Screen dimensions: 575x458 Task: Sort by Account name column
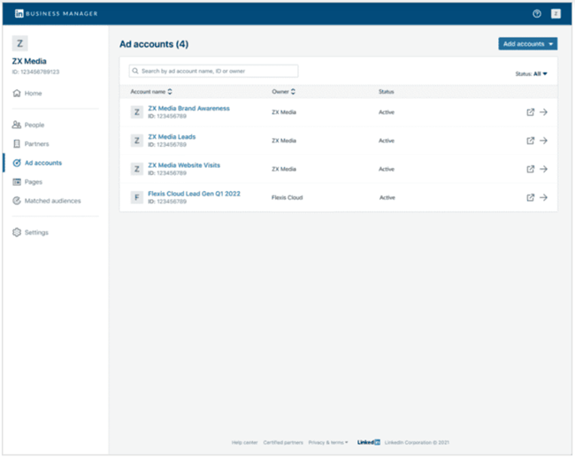point(151,92)
